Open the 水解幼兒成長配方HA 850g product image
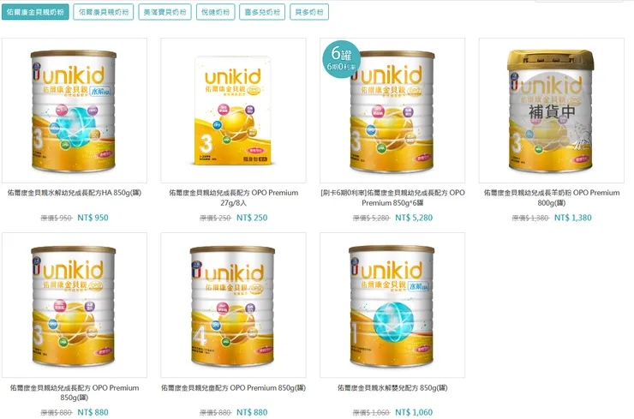The width and height of the screenshot is (634, 419). [x=75, y=111]
